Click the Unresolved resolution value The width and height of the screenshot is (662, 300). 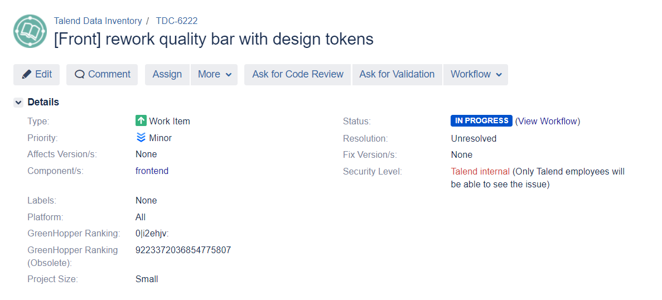[x=473, y=138]
